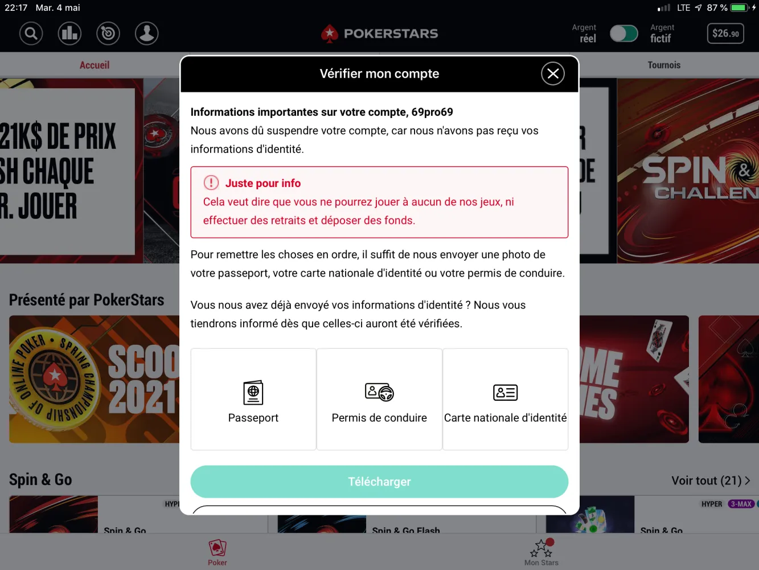Image resolution: width=759 pixels, height=570 pixels.
Task: Open the Spin & Go Challenge banner
Action: (x=688, y=171)
